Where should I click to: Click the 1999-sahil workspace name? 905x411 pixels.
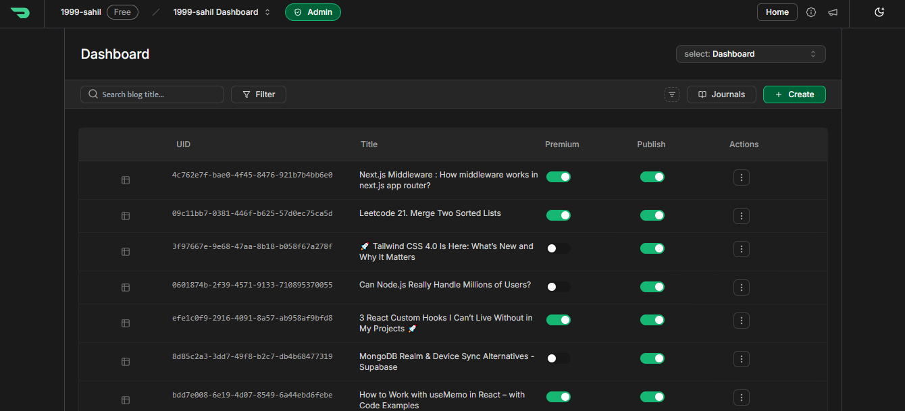pos(81,12)
